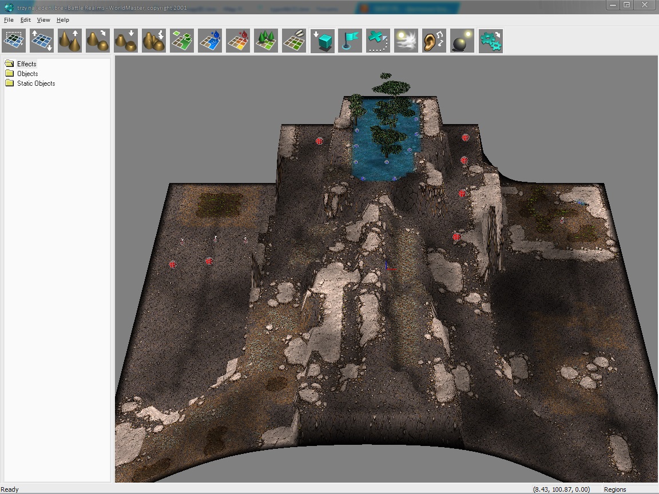Click the Objects folder icon
The image size is (659, 494).
pyautogui.click(x=9, y=74)
